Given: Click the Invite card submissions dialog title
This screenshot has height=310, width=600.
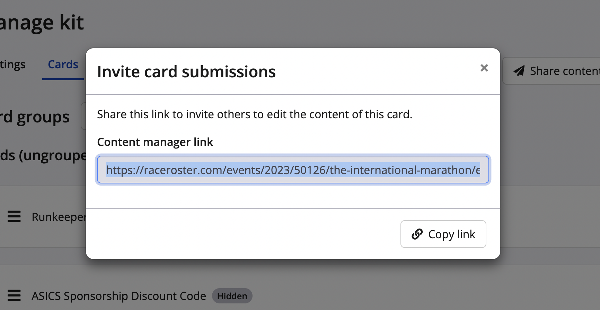Looking at the screenshot, I should click(186, 72).
